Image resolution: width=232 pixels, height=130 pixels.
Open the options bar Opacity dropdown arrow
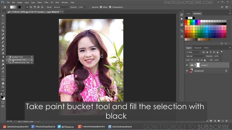86,7
